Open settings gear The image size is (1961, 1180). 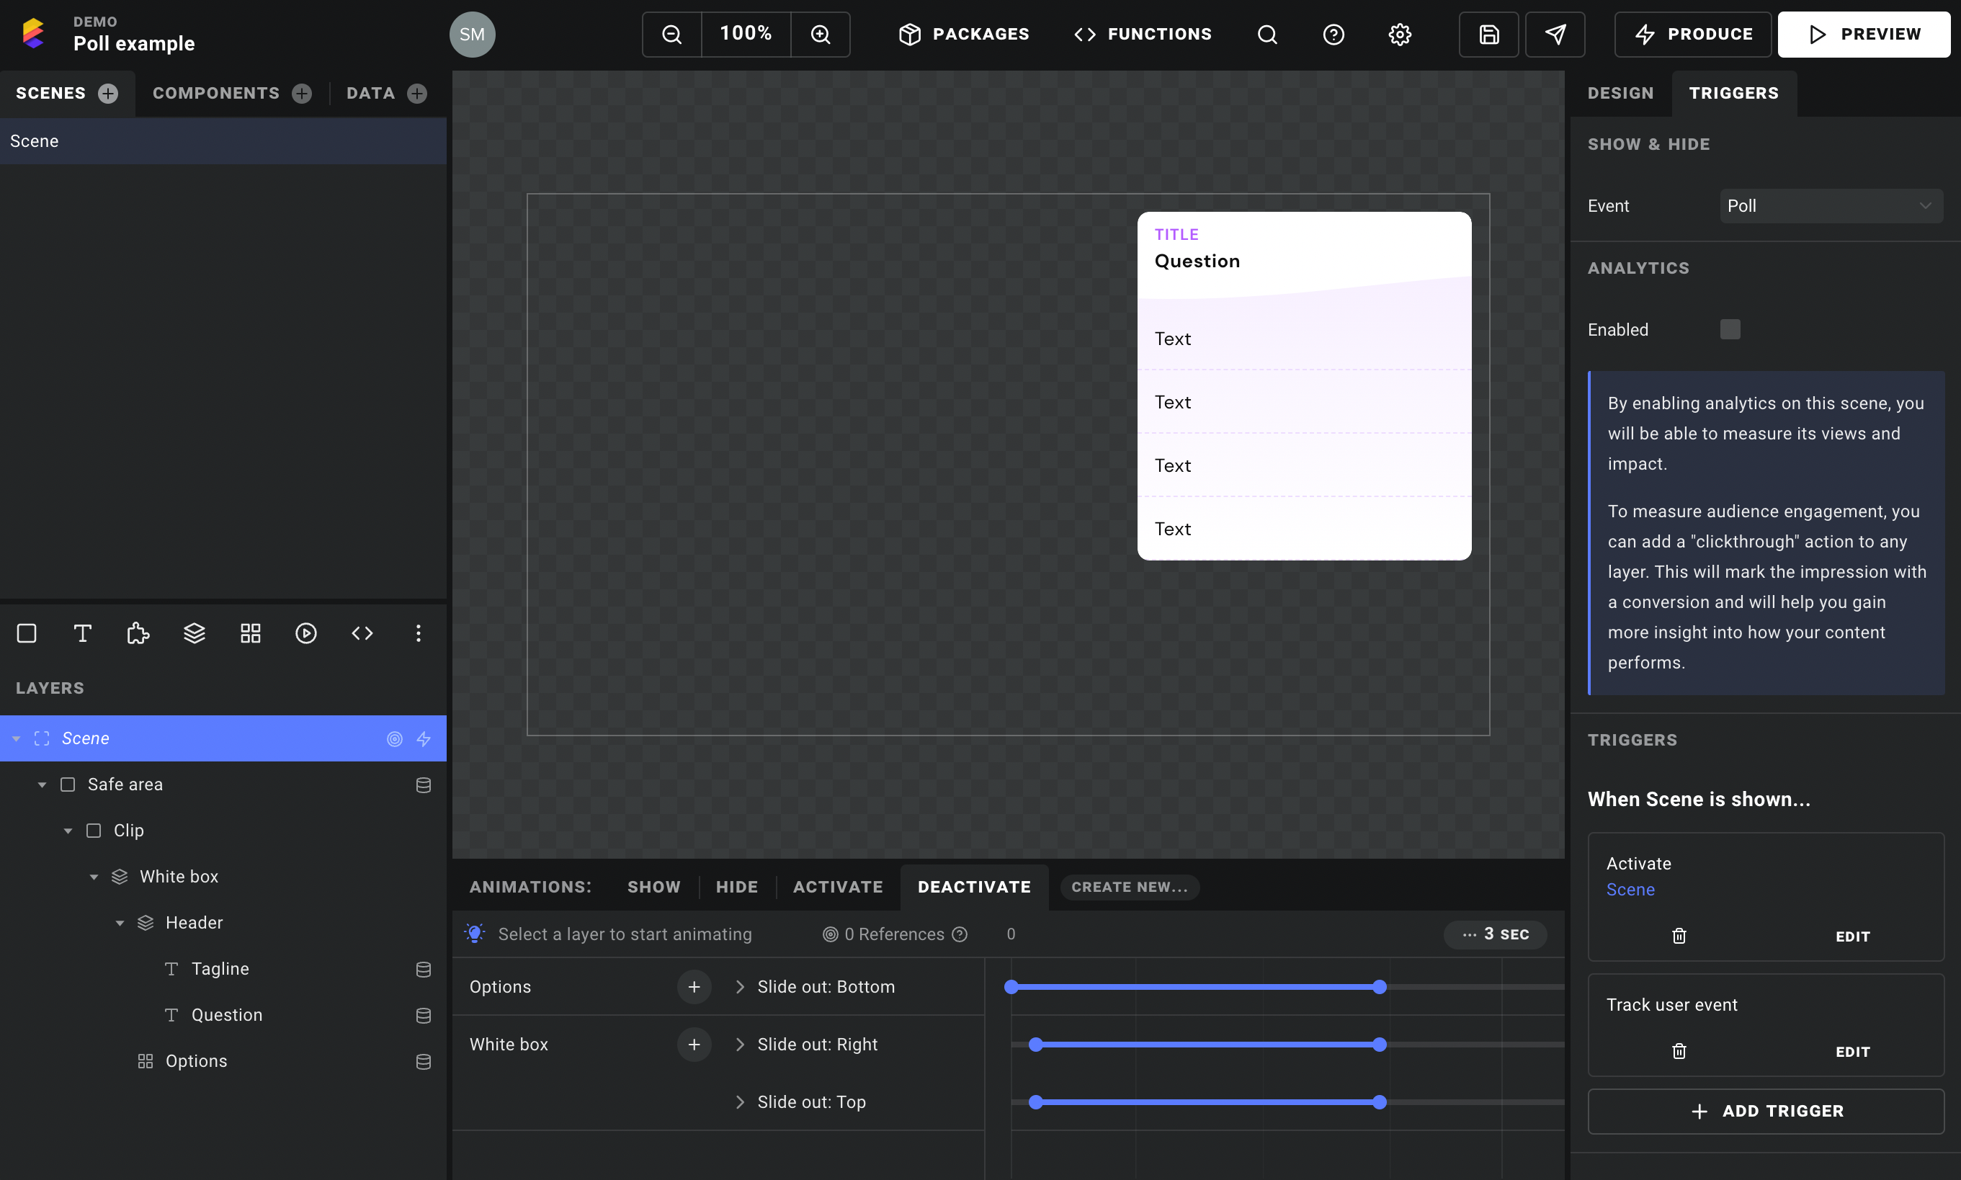pyautogui.click(x=1400, y=34)
